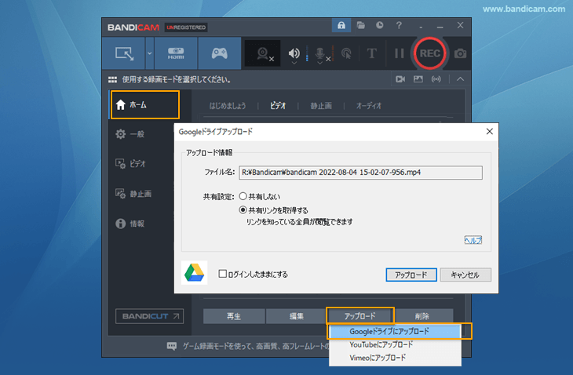
Task: Open the scheduled recording clock icon
Action: point(380,25)
